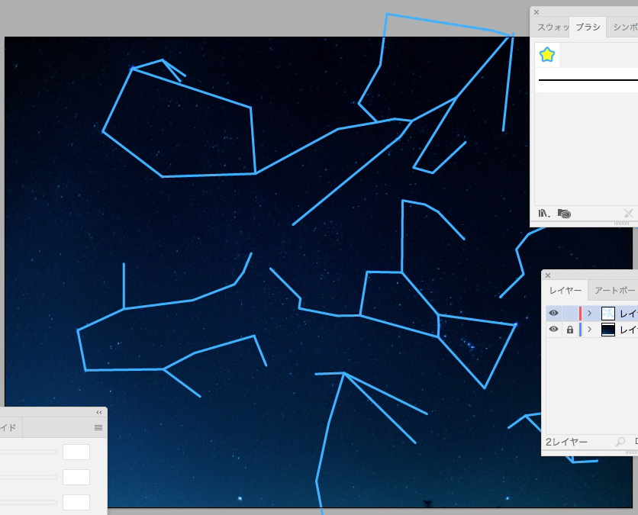638x515 pixels.
Task: Select the constellation layer thumbnail
Action: 608,313
